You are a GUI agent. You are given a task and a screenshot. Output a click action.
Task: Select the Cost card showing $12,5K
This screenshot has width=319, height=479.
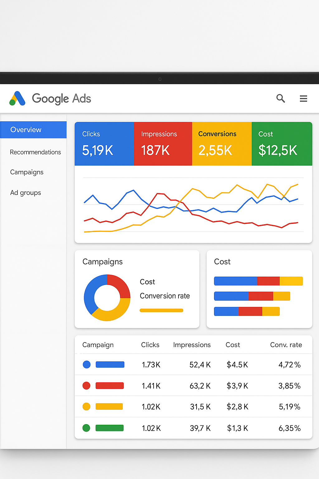pos(282,143)
